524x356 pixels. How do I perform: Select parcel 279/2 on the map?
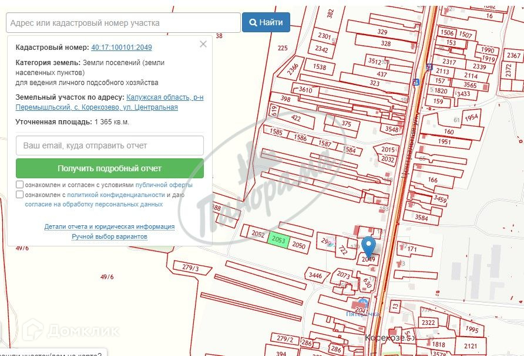pyautogui.click(x=285, y=338)
